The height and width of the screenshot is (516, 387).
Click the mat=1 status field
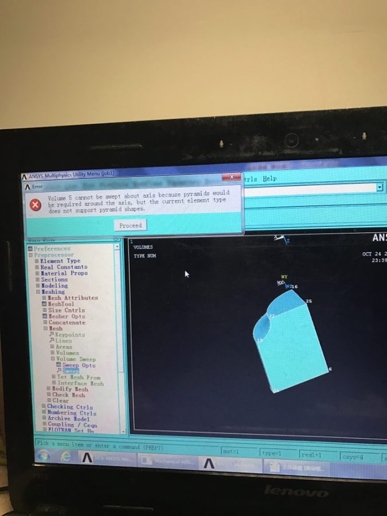pyautogui.click(x=239, y=452)
